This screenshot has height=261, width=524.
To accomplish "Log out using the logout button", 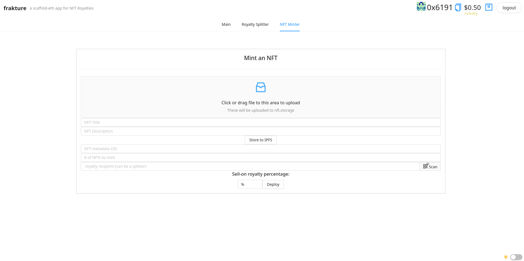I will [x=509, y=8].
